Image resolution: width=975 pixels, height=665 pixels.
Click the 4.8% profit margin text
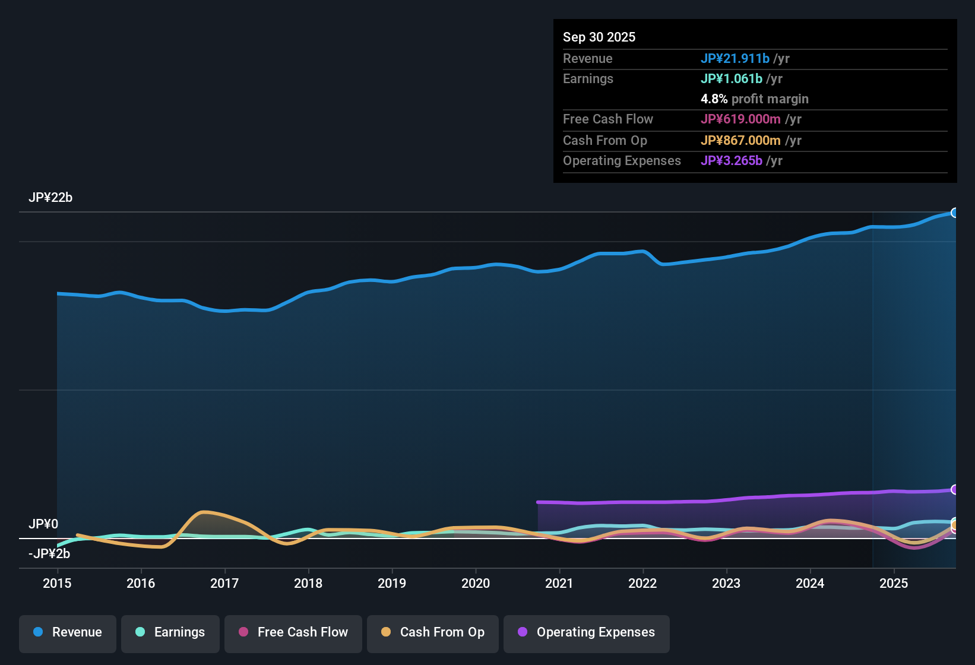pyautogui.click(x=755, y=99)
